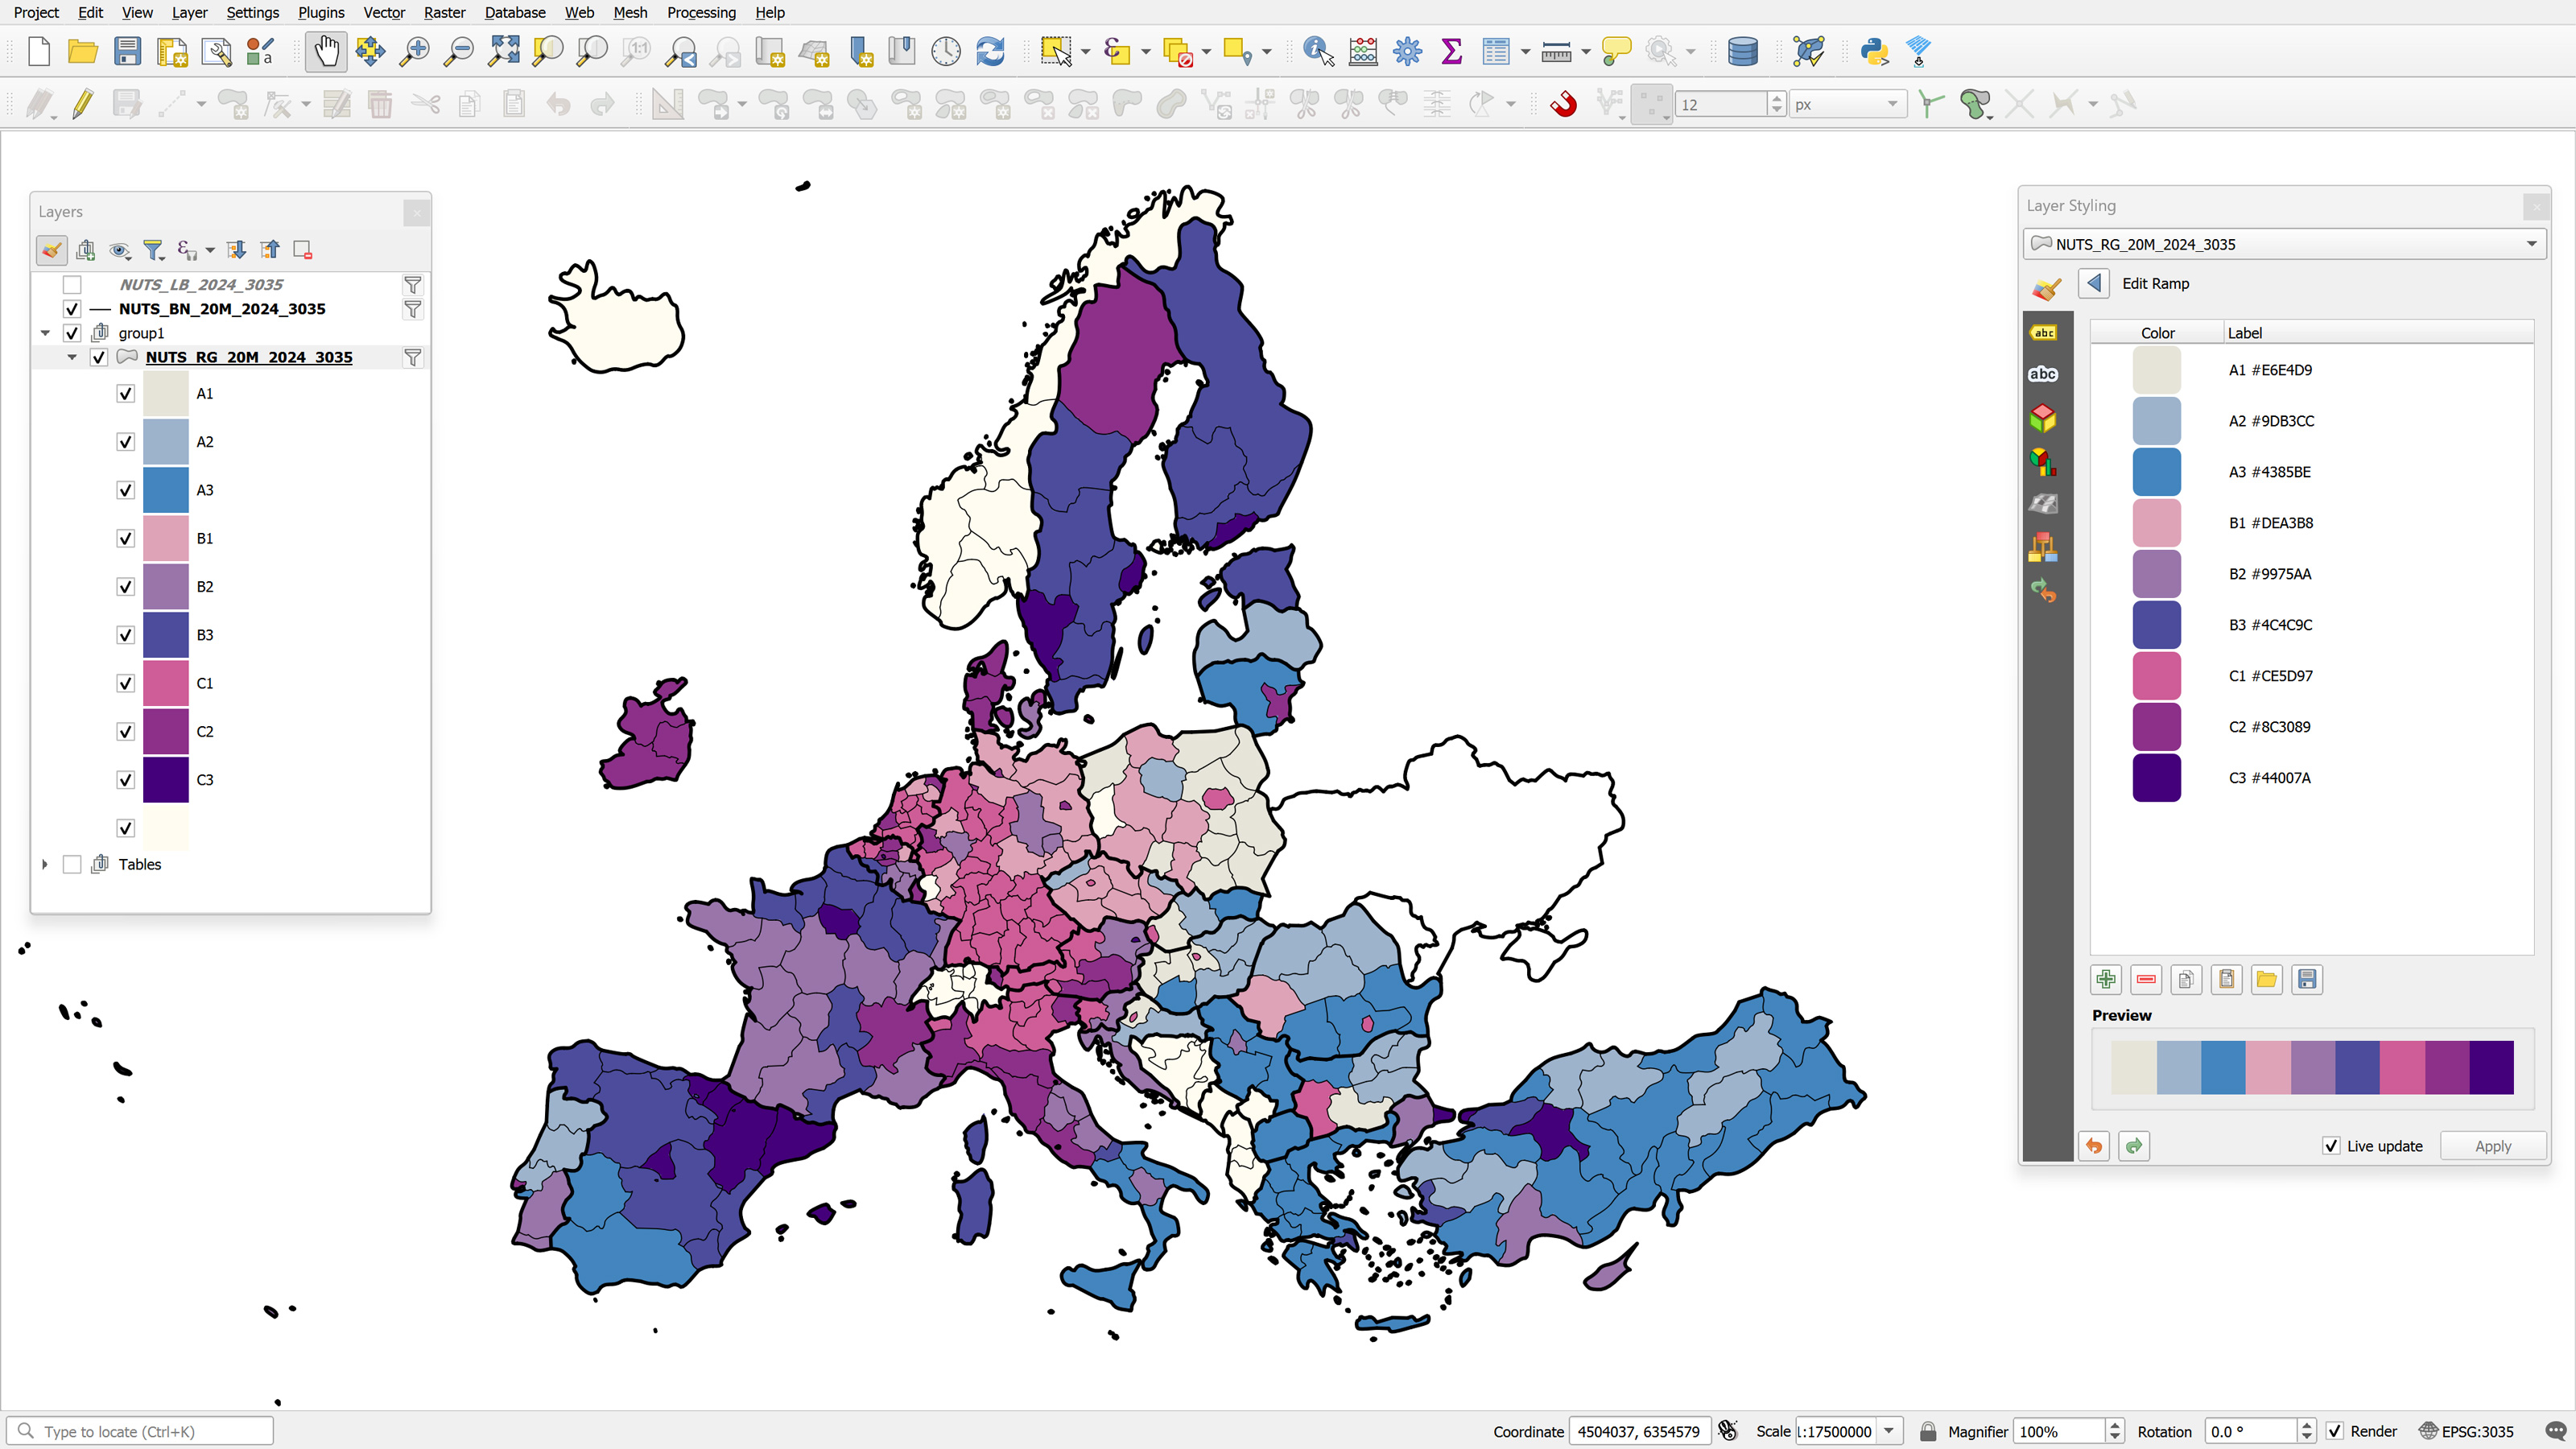Screen dimensions: 2576x1449
Task: Open the Layer menu
Action: (189, 12)
